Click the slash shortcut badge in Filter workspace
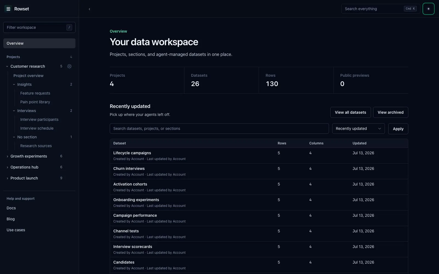 [x=69, y=27]
